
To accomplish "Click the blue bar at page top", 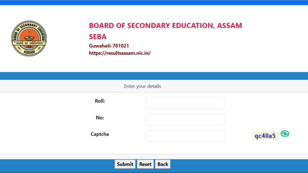I will click(154, 3).
